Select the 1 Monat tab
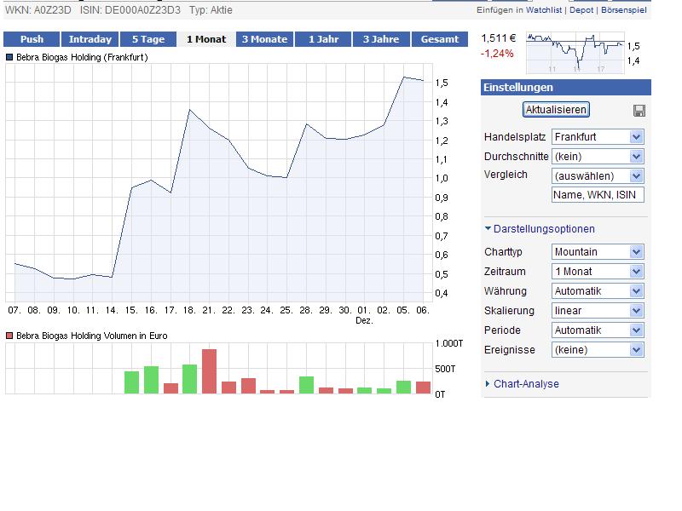Screen dimensions: 682x511 pyautogui.click(x=206, y=39)
